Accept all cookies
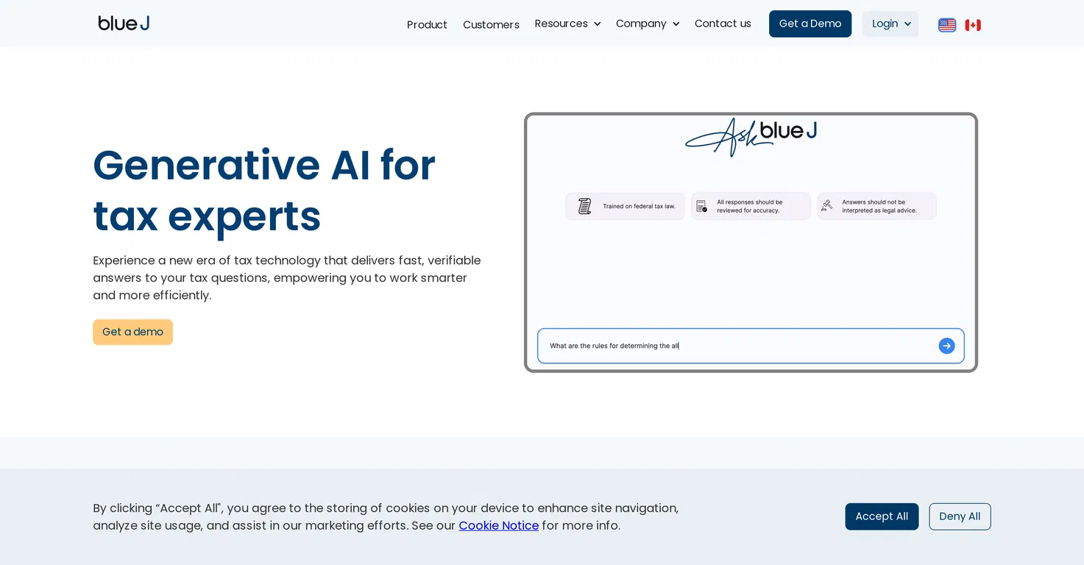This screenshot has width=1084, height=565. click(882, 516)
